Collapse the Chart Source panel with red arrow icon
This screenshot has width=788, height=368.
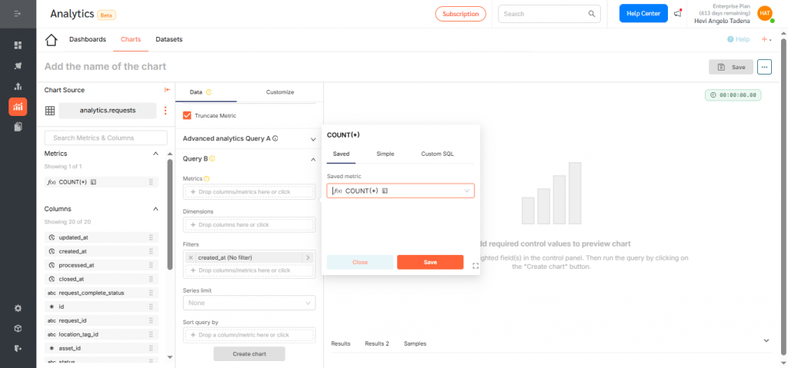click(x=167, y=90)
